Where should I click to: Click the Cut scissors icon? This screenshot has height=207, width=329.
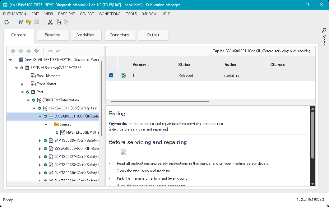(50, 22)
